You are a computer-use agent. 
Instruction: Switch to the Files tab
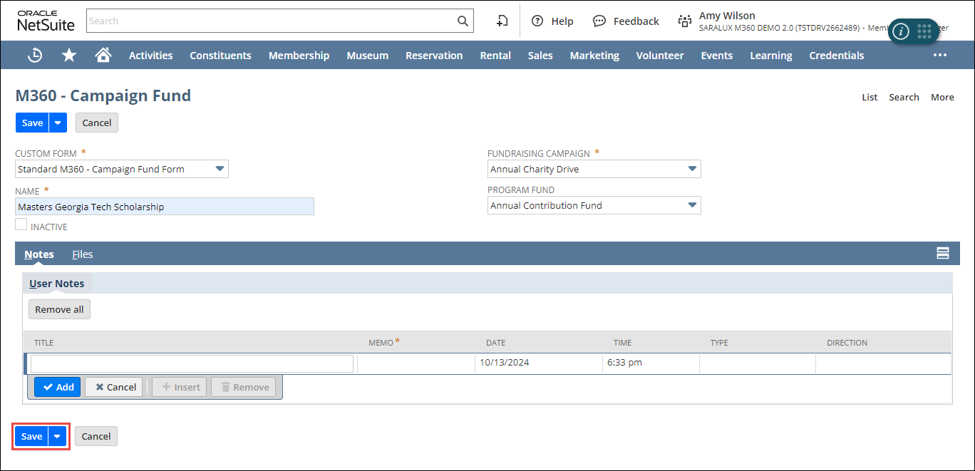(x=83, y=254)
